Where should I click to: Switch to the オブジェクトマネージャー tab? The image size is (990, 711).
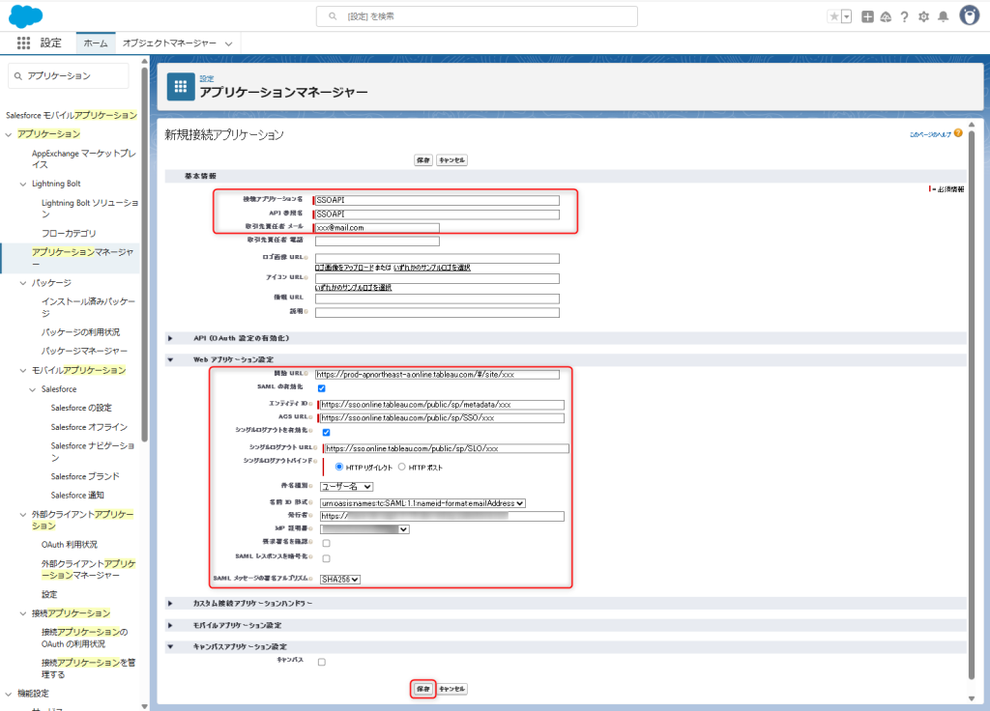[x=169, y=43]
